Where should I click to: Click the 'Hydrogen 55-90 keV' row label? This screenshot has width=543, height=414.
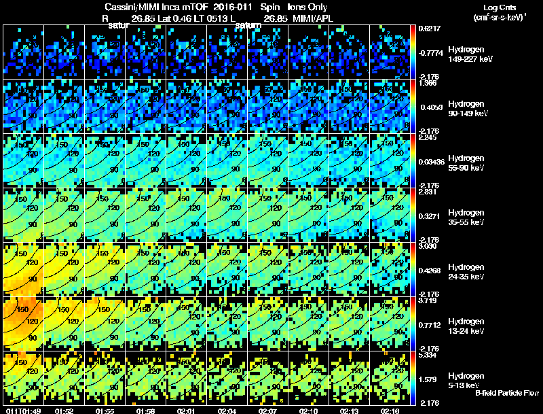[466, 163]
